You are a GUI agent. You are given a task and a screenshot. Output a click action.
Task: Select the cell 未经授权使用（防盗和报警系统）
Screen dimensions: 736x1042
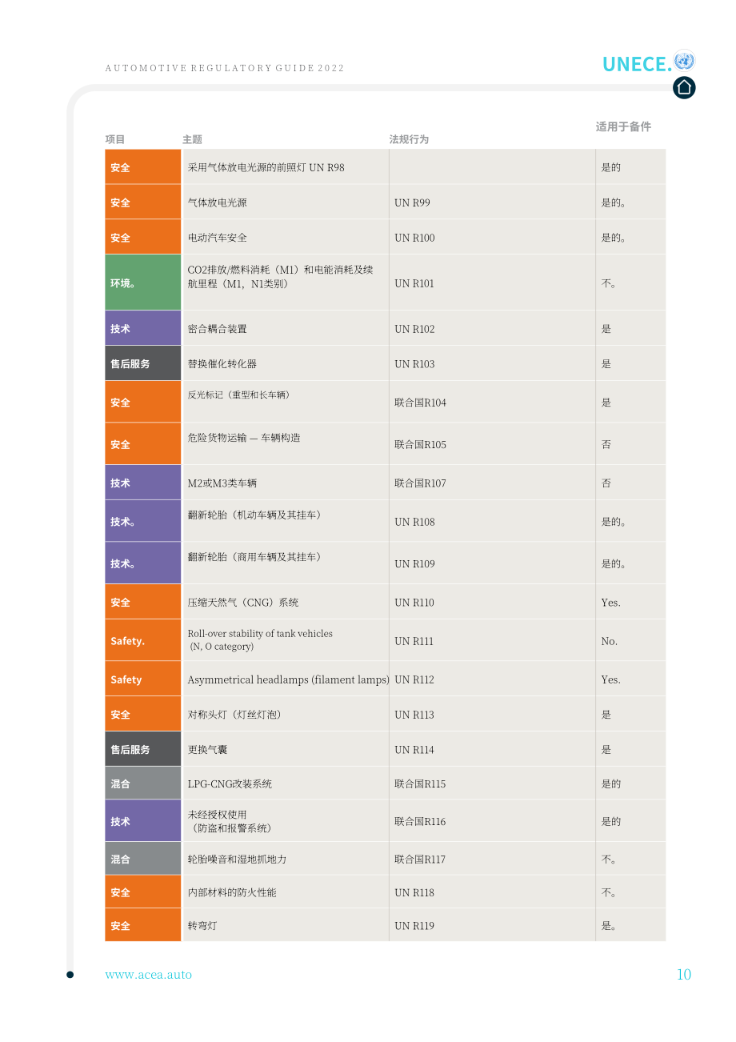click(x=286, y=821)
